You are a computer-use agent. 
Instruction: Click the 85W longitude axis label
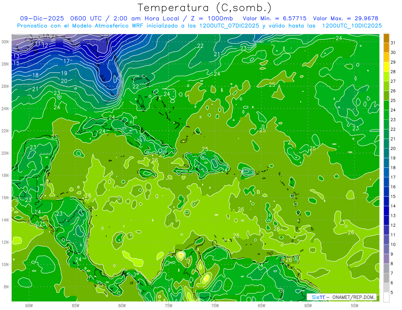(75, 306)
